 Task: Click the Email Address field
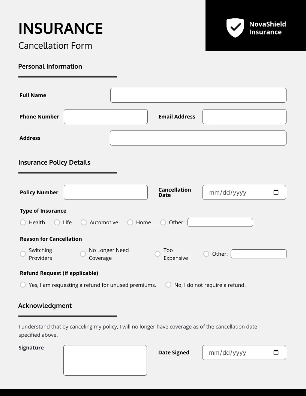tap(244, 116)
